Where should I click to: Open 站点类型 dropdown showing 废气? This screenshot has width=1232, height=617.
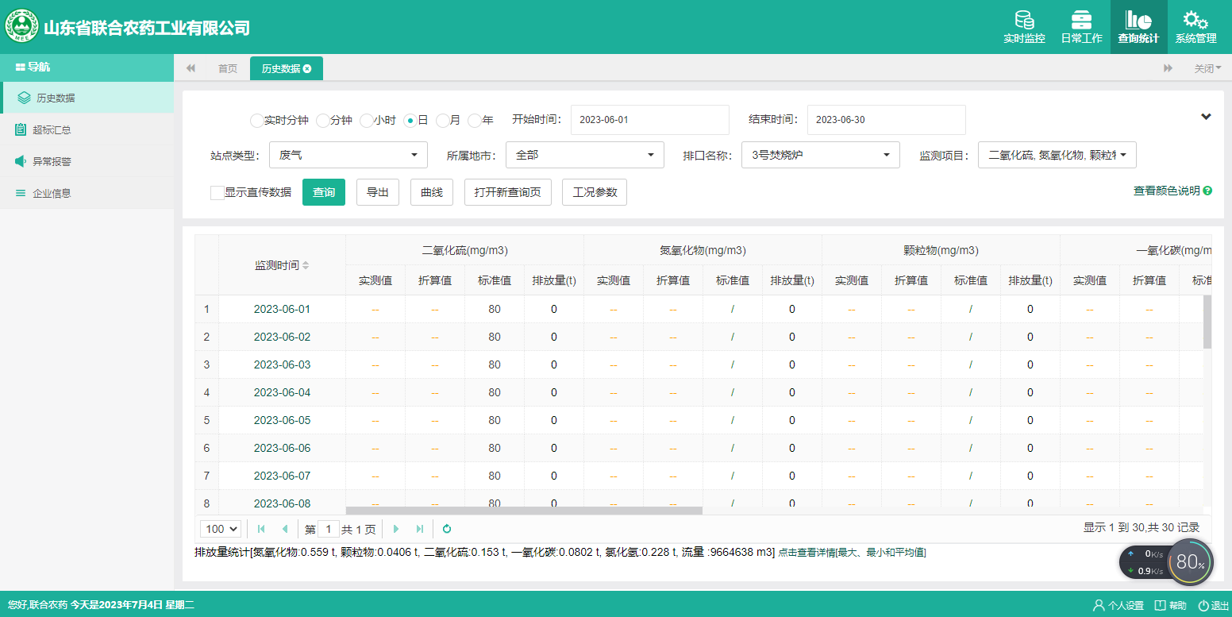point(348,155)
